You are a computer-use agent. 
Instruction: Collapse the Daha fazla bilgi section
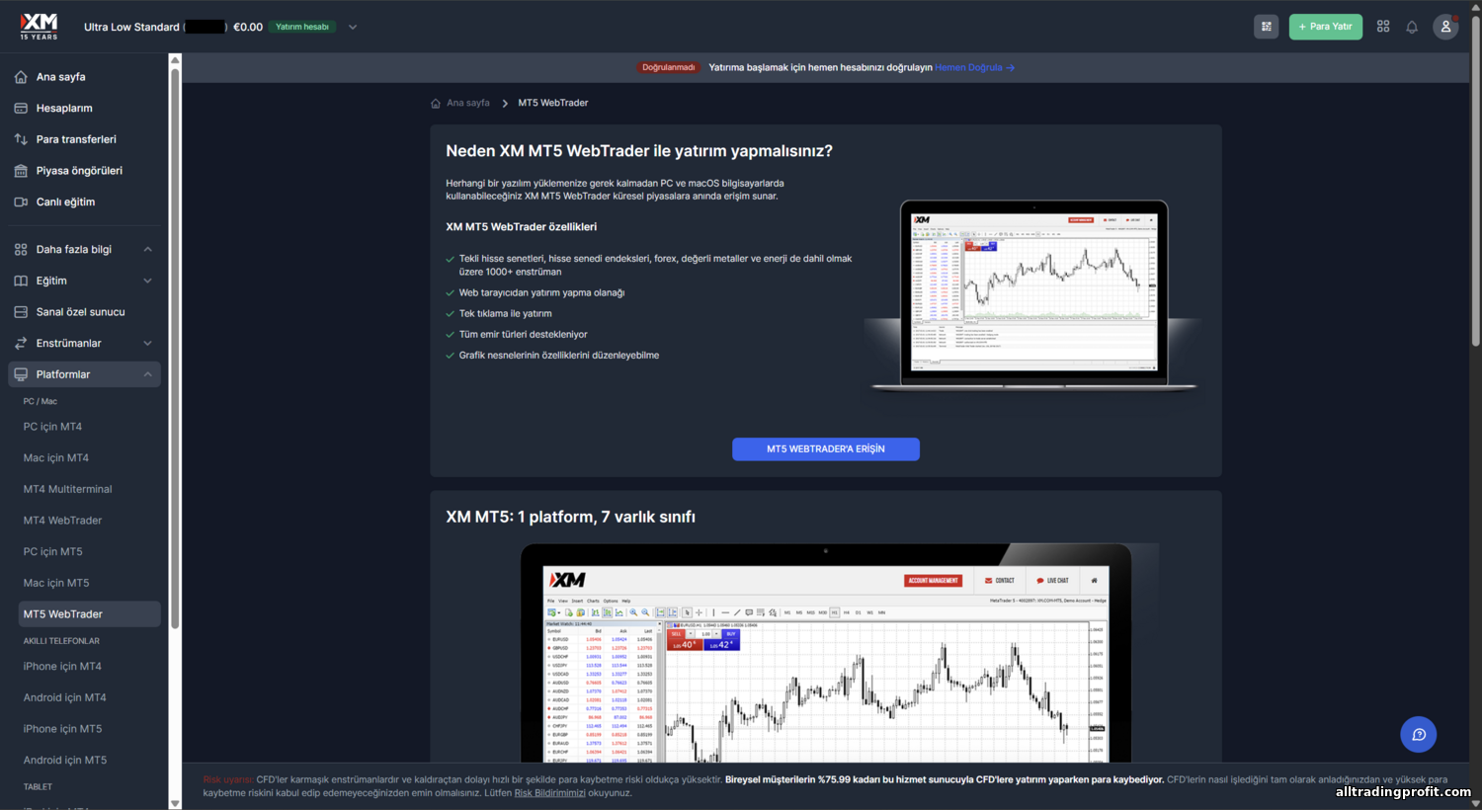pyautogui.click(x=148, y=250)
